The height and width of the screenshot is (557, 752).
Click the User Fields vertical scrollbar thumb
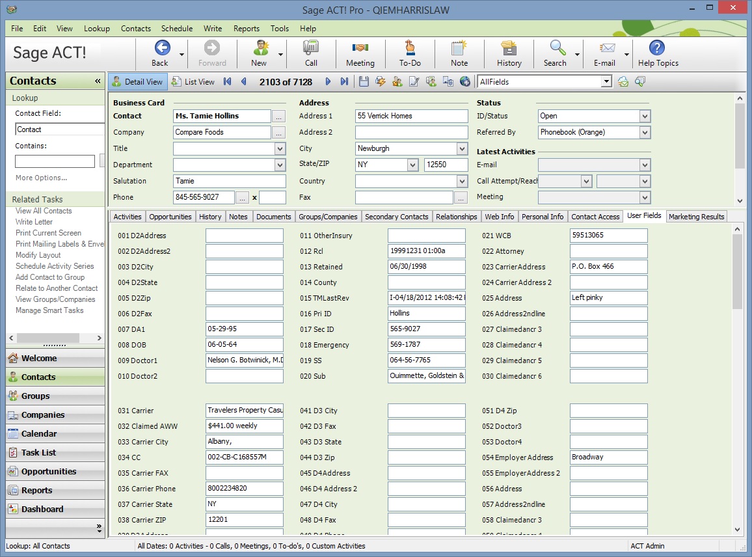click(x=738, y=272)
